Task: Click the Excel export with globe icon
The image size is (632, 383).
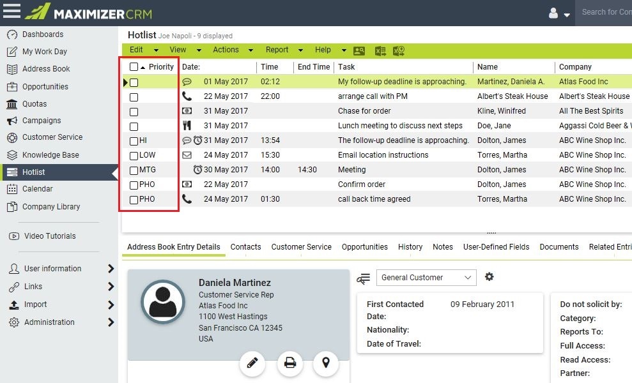Action: pyautogui.click(x=399, y=50)
